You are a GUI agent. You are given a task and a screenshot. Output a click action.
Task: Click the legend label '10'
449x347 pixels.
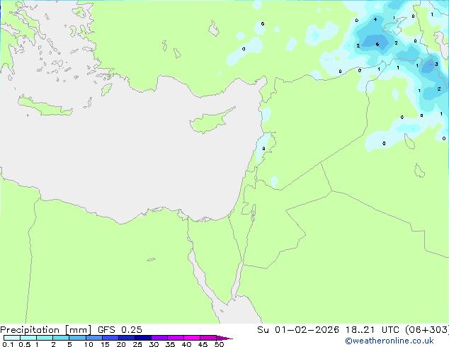(89, 344)
